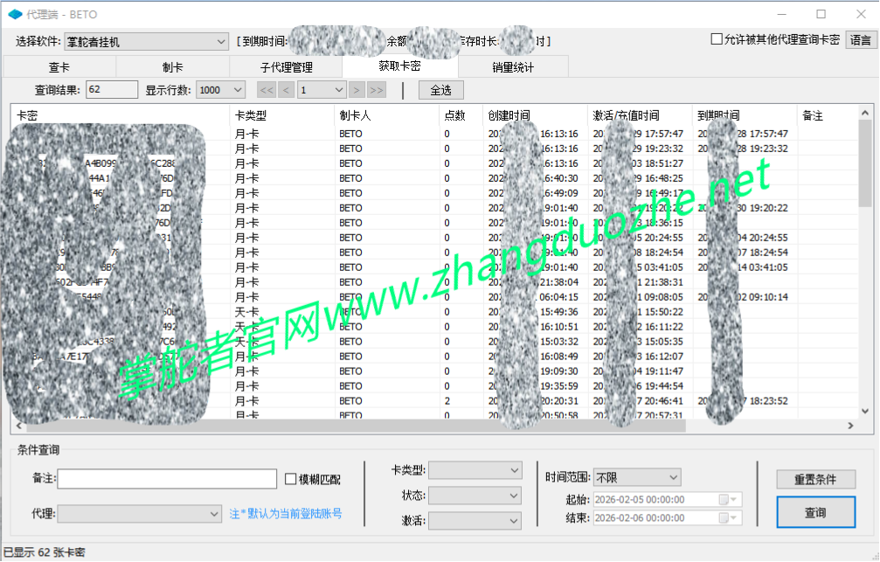
Task: Switch to the 销量统计 tab
Action: point(512,67)
